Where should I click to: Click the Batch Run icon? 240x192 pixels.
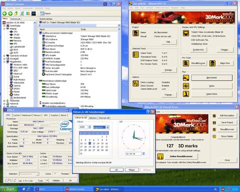tap(212, 63)
